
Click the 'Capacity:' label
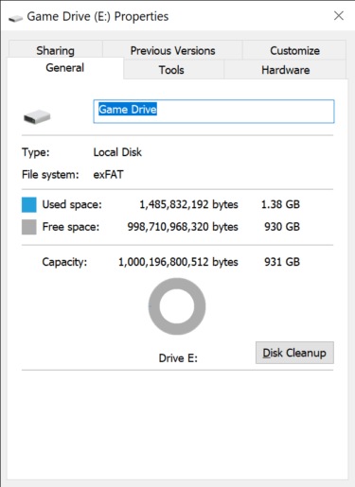click(x=64, y=262)
